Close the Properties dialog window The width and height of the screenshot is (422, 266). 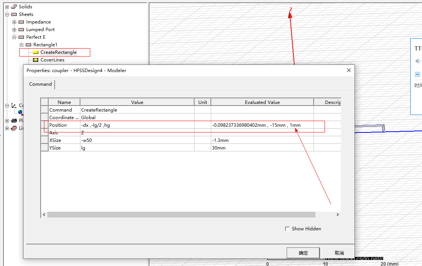(349, 70)
